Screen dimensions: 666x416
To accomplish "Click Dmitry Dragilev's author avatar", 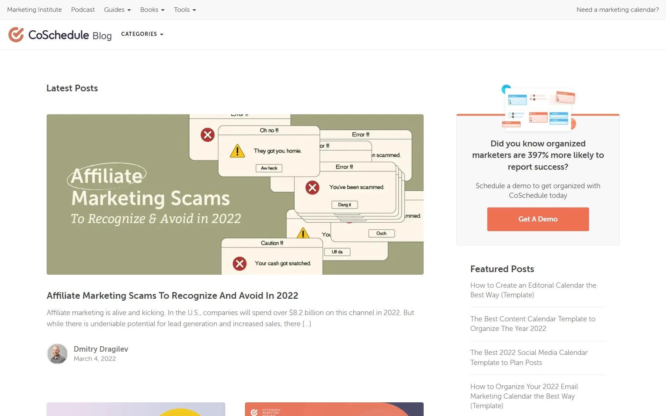I will pyautogui.click(x=57, y=354).
